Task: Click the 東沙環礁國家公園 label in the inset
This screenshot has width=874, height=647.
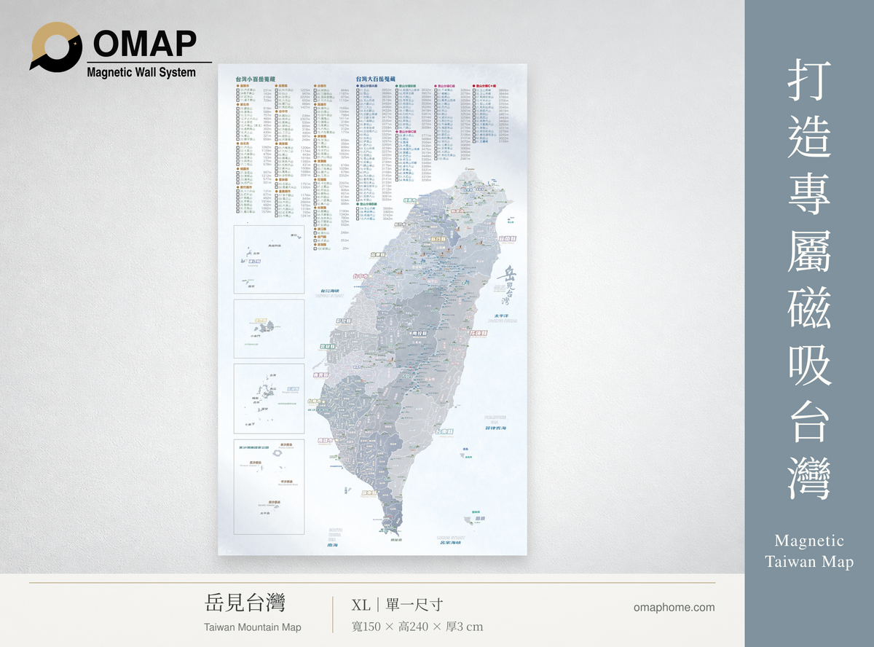Action: pos(254,446)
